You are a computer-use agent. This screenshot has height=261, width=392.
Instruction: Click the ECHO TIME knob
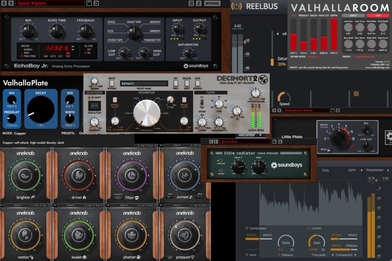57,31
